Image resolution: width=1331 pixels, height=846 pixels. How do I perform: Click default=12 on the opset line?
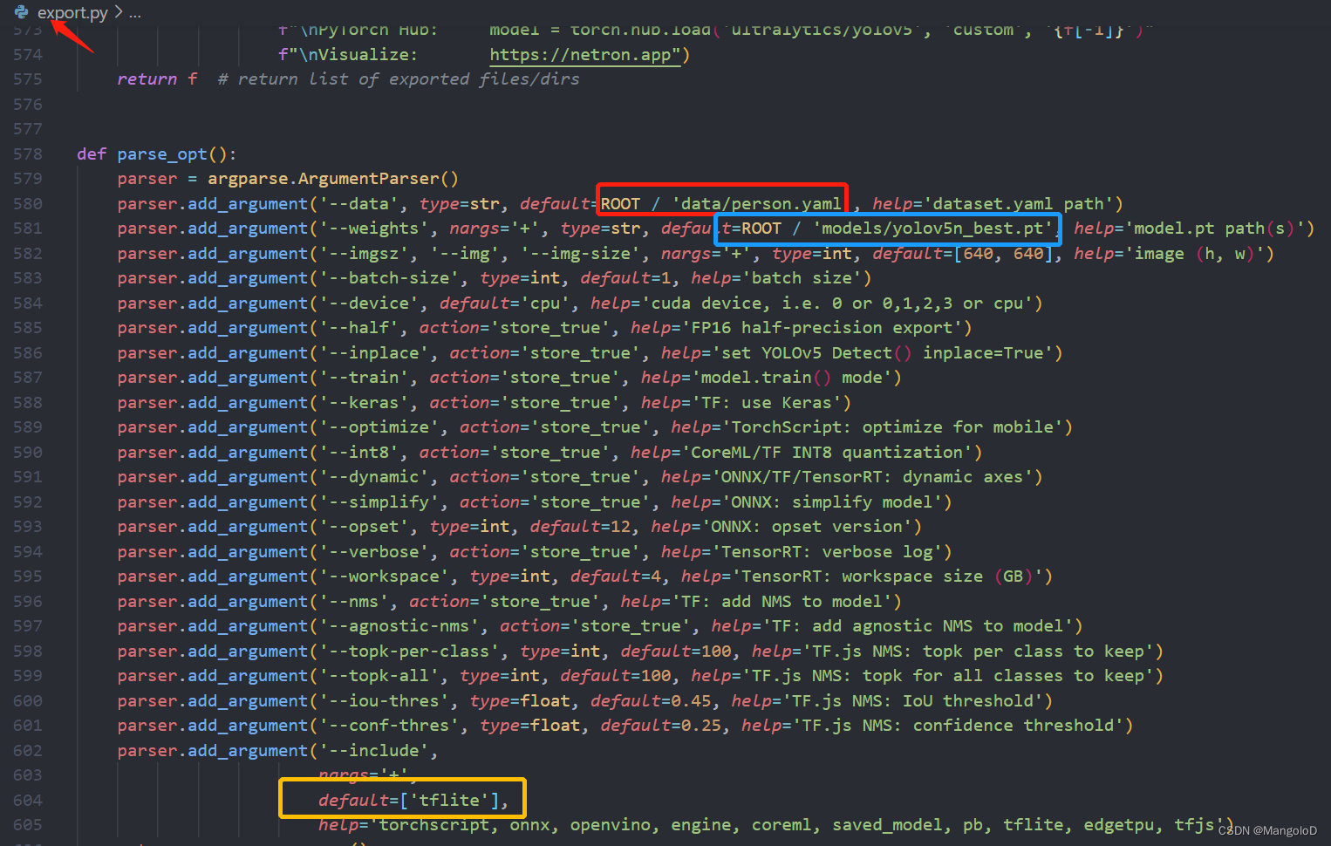click(x=580, y=527)
